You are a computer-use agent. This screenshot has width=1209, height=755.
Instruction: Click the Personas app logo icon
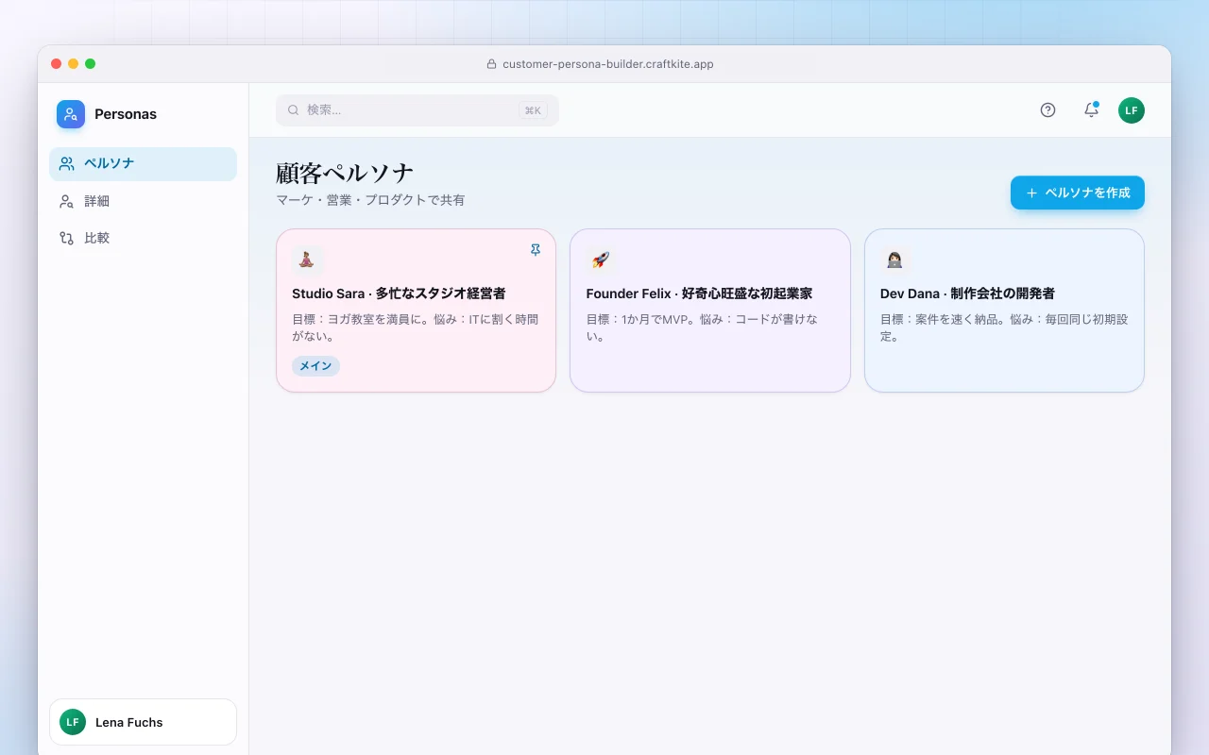[x=71, y=114]
